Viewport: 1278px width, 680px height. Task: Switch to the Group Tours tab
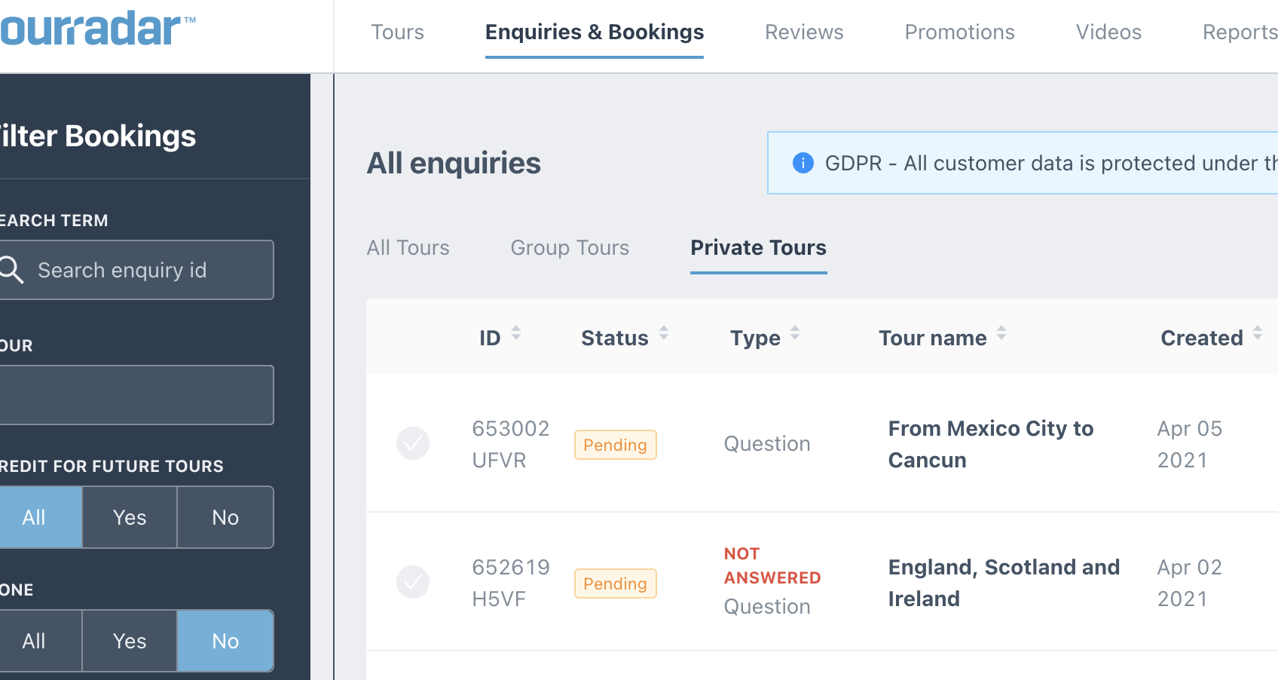click(570, 247)
